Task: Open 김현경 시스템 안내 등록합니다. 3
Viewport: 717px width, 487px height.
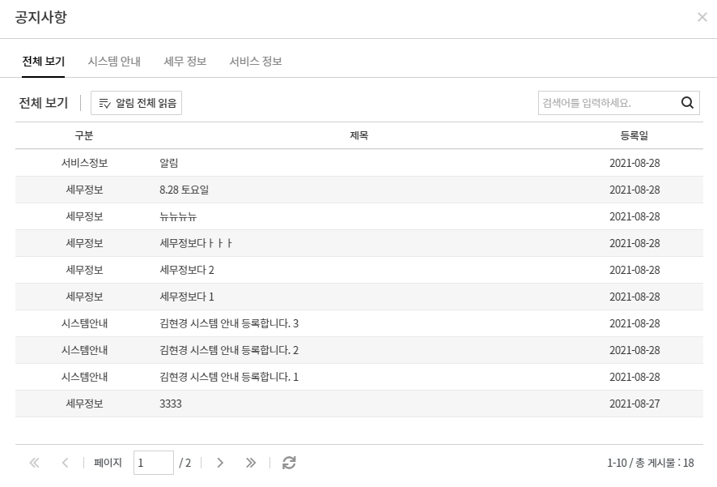Action: [x=229, y=323]
